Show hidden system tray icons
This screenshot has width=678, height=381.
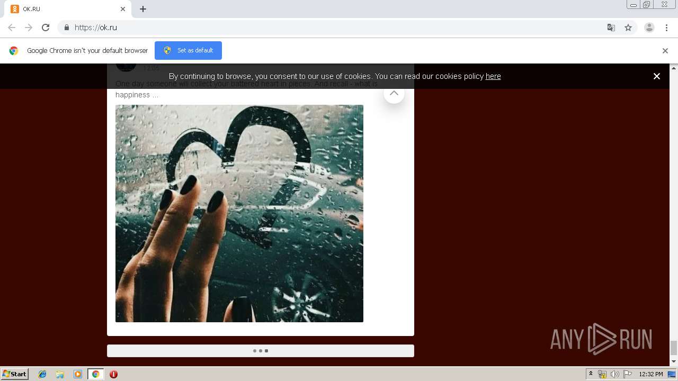pyautogui.click(x=591, y=374)
